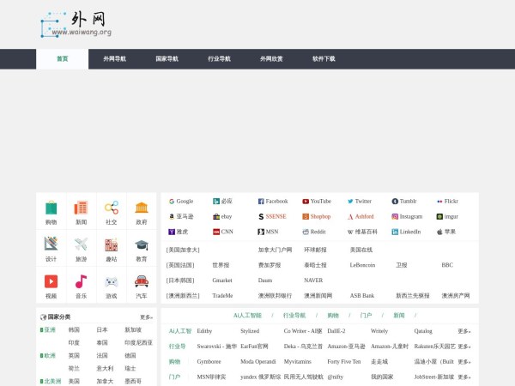The image size is (515, 386).
Task: Open the 购物 shopping category icon
Action: [51, 208]
